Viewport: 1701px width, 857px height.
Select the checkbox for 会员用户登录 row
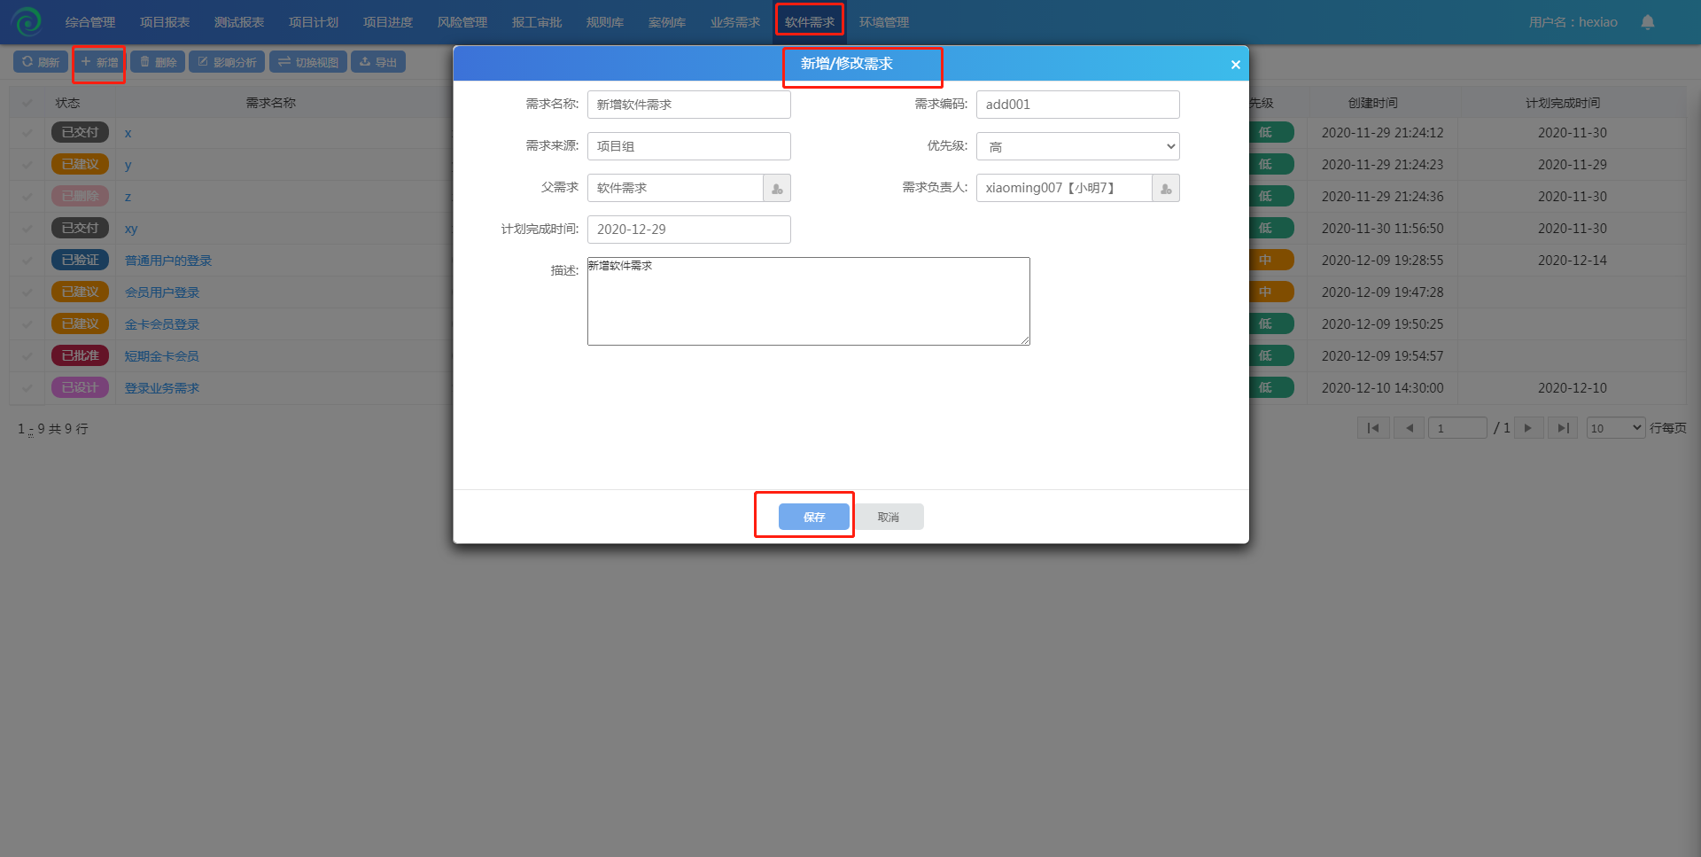pos(27,292)
